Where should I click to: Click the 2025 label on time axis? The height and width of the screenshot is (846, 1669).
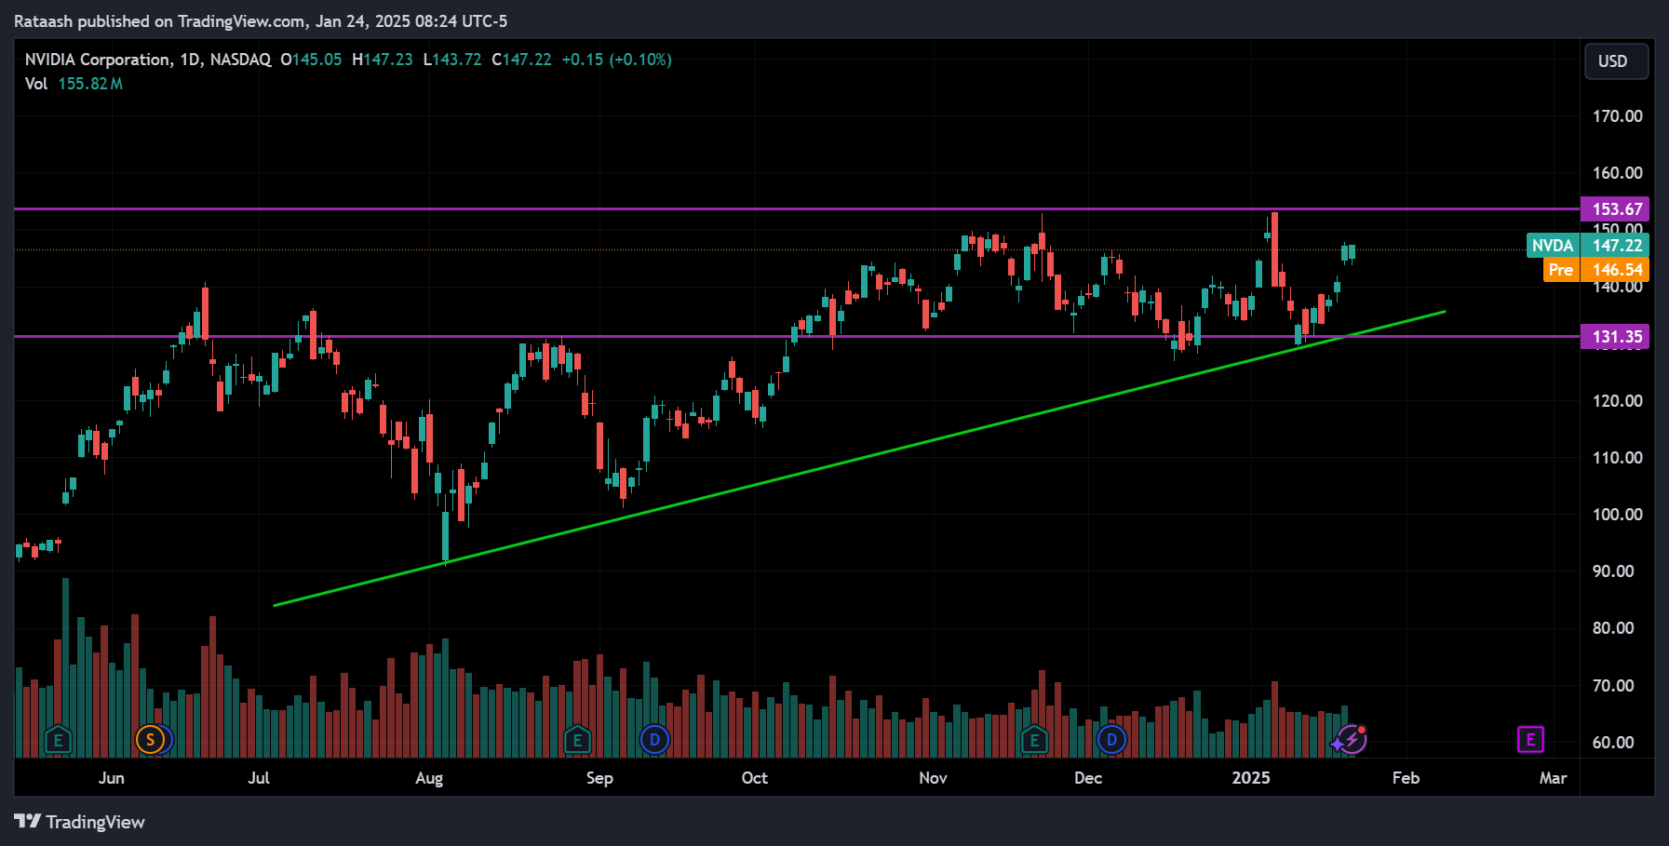click(1251, 778)
